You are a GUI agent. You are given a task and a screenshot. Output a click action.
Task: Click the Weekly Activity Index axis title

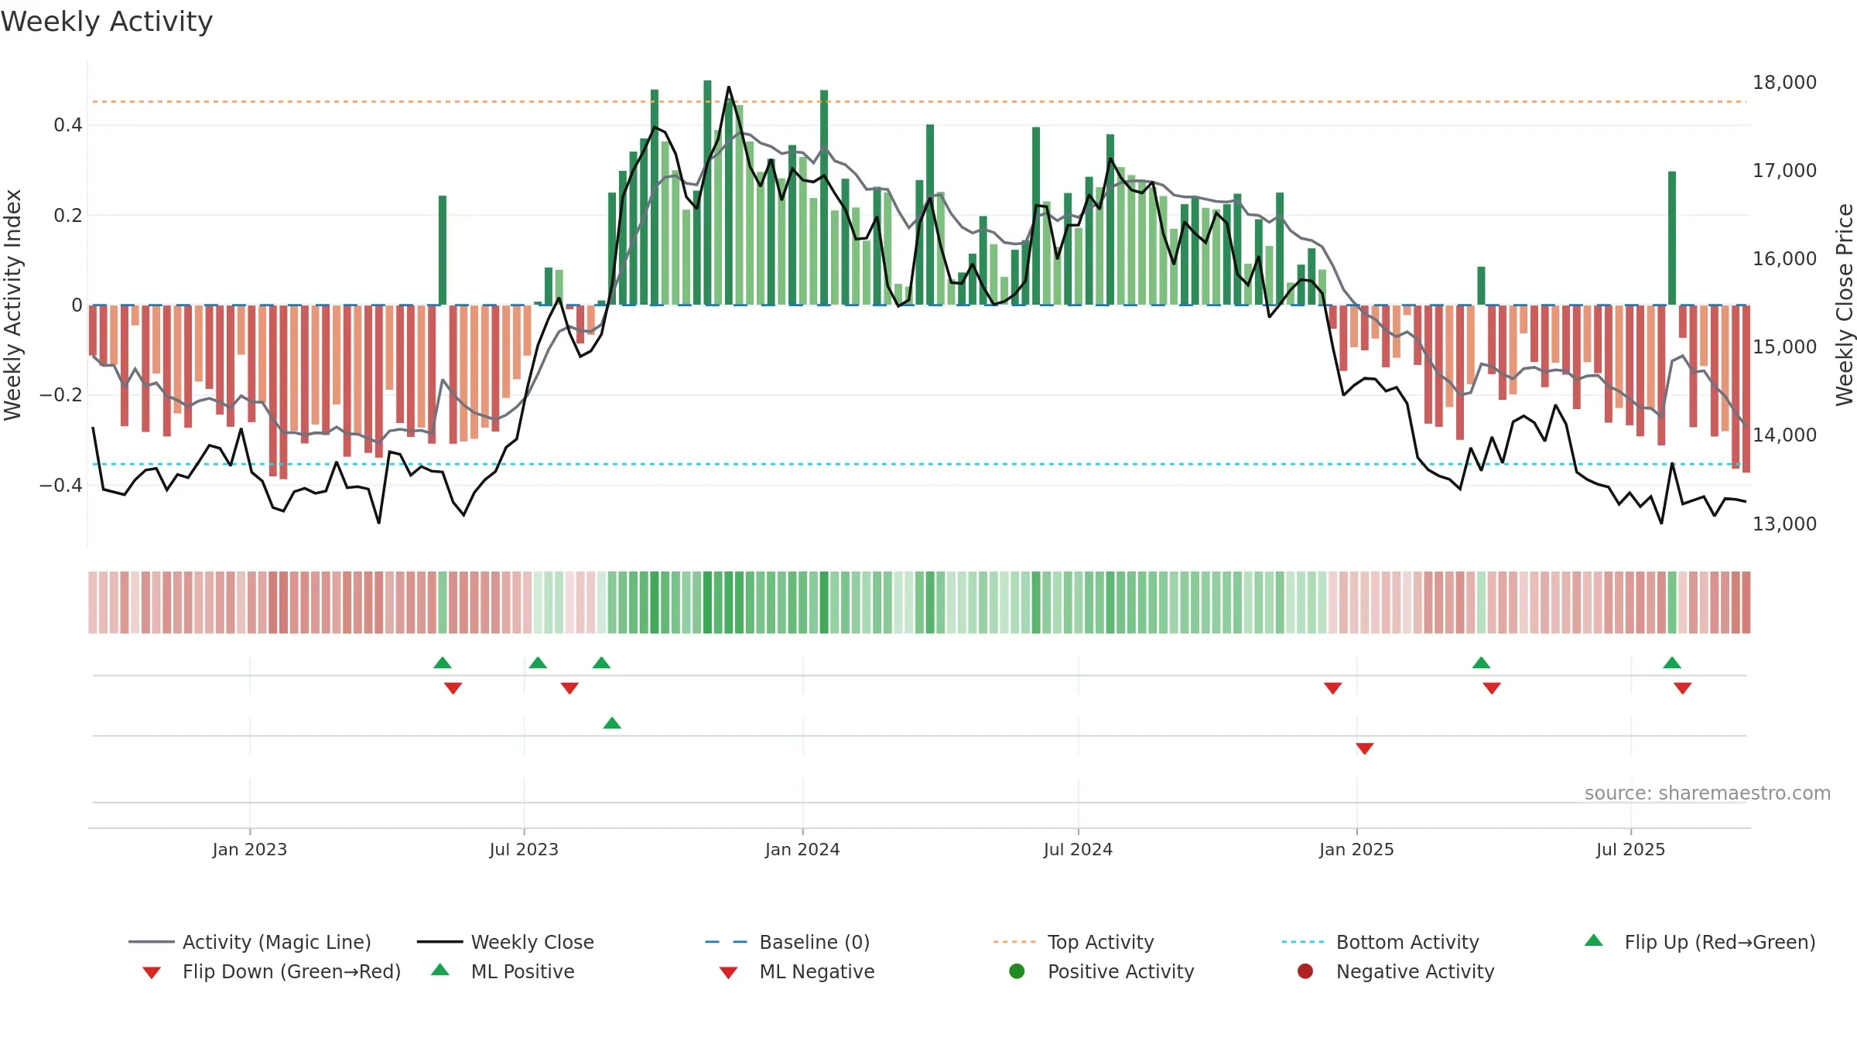pyautogui.click(x=12, y=305)
